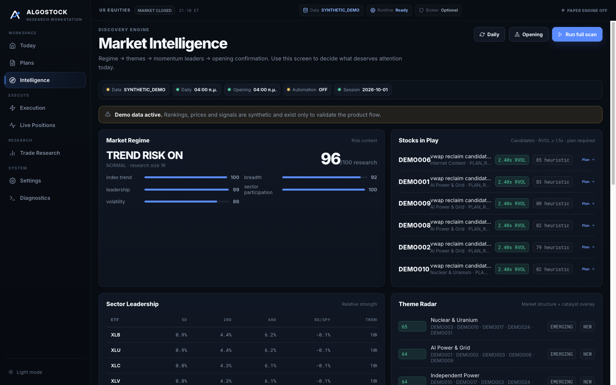This screenshot has width=616, height=385.
Task: Click the 20D column header
Action: pos(228,320)
